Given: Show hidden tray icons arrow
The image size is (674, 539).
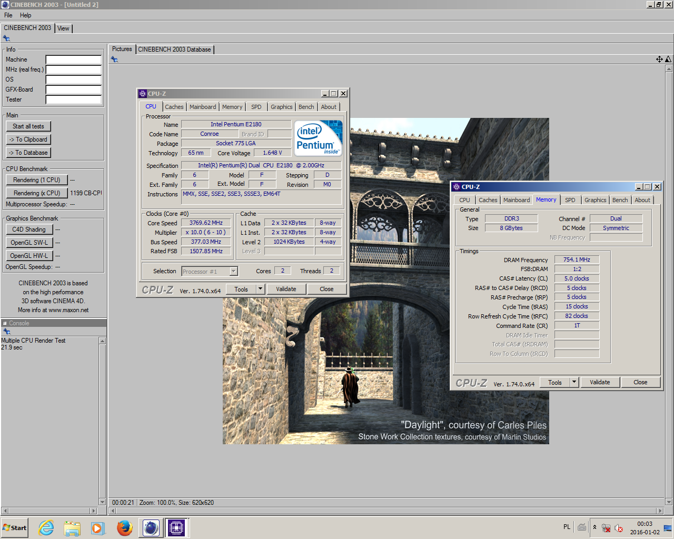Looking at the screenshot, I should (x=594, y=527).
